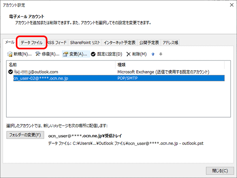Click the default account checkmark icon

pyautogui.click(x=10, y=72)
